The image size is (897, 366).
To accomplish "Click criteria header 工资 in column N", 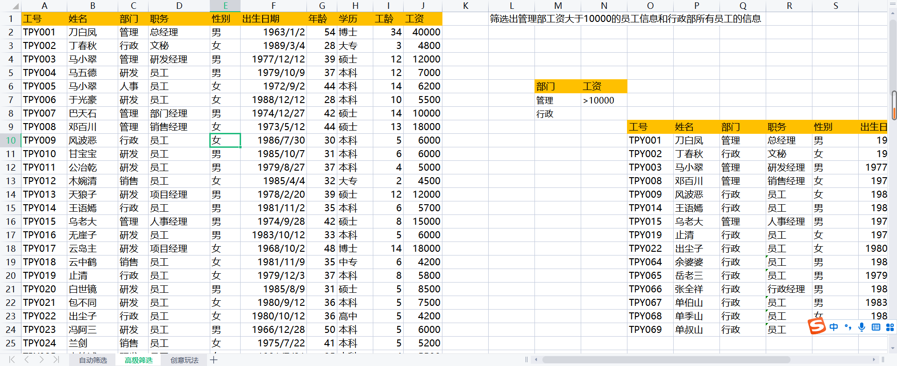I will 604,86.
